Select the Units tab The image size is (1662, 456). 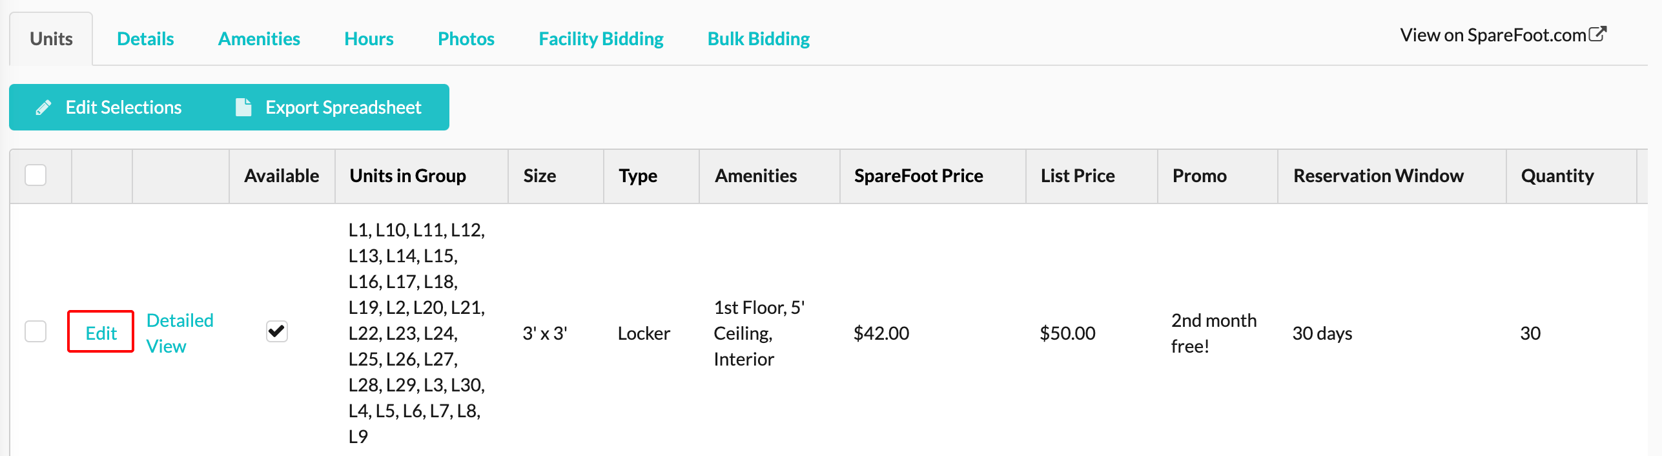pyautogui.click(x=51, y=39)
